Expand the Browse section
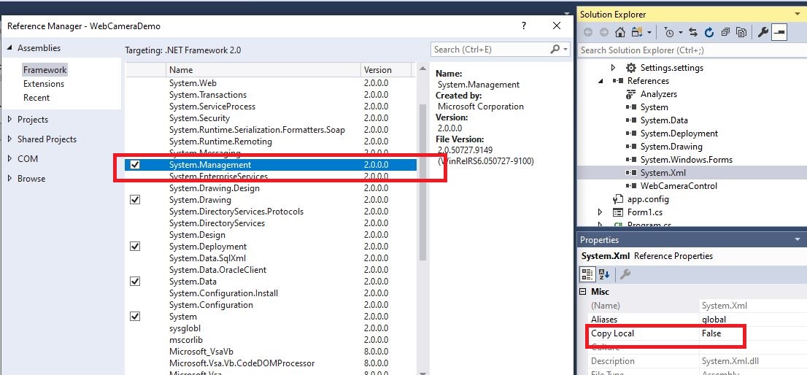Viewport: 807px width, 375px height. point(9,179)
